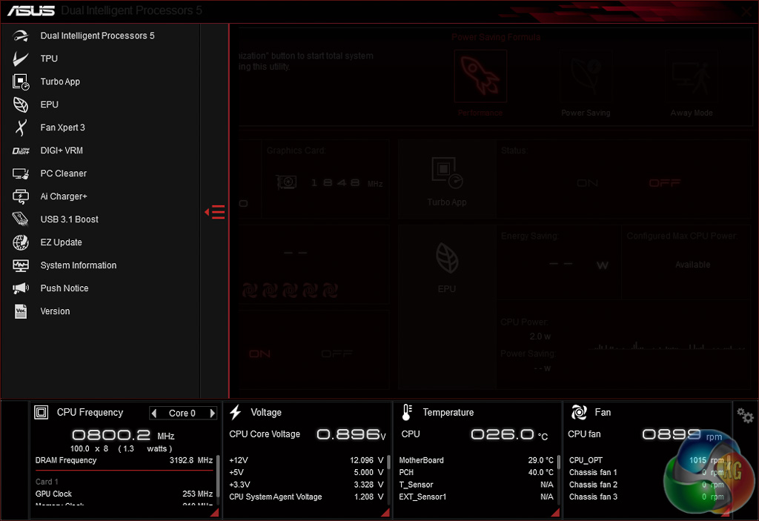Click the DRAM Frequency row
The image size is (759, 521).
pyautogui.click(x=124, y=460)
